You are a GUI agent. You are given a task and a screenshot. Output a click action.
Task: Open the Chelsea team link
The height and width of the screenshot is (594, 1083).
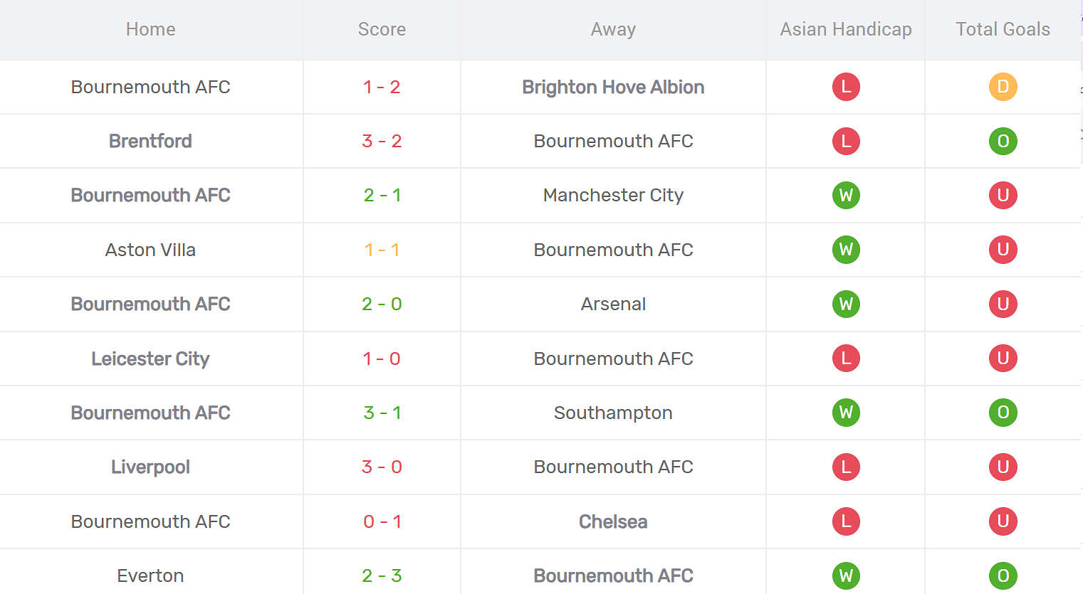pos(613,521)
